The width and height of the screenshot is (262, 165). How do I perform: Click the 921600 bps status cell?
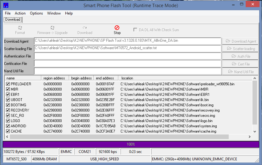click(x=108, y=152)
